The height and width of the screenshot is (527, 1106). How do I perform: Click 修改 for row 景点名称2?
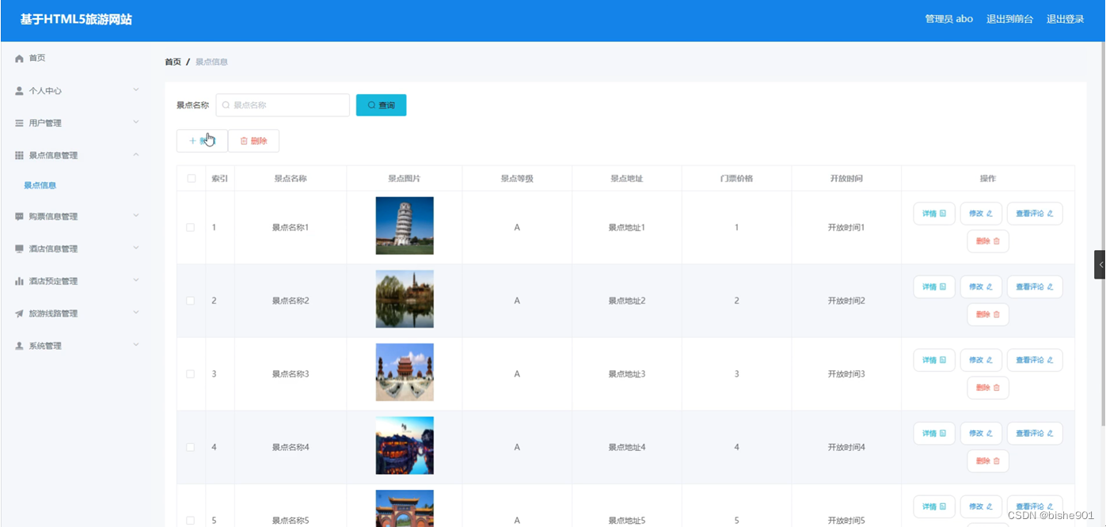tap(981, 286)
